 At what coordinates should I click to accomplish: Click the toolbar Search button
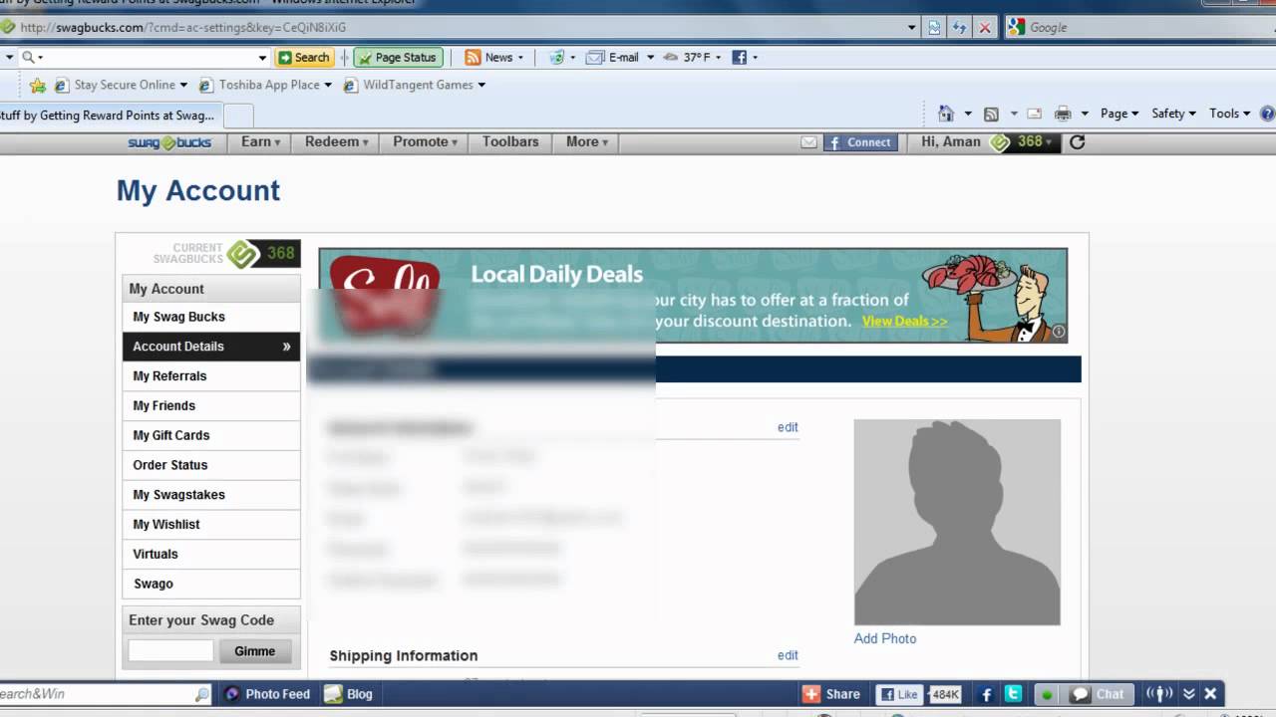pyautogui.click(x=303, y=58)
